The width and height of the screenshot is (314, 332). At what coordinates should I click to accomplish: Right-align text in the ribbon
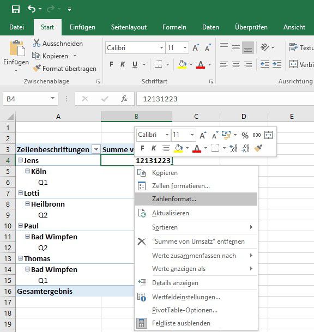point(248,64)
